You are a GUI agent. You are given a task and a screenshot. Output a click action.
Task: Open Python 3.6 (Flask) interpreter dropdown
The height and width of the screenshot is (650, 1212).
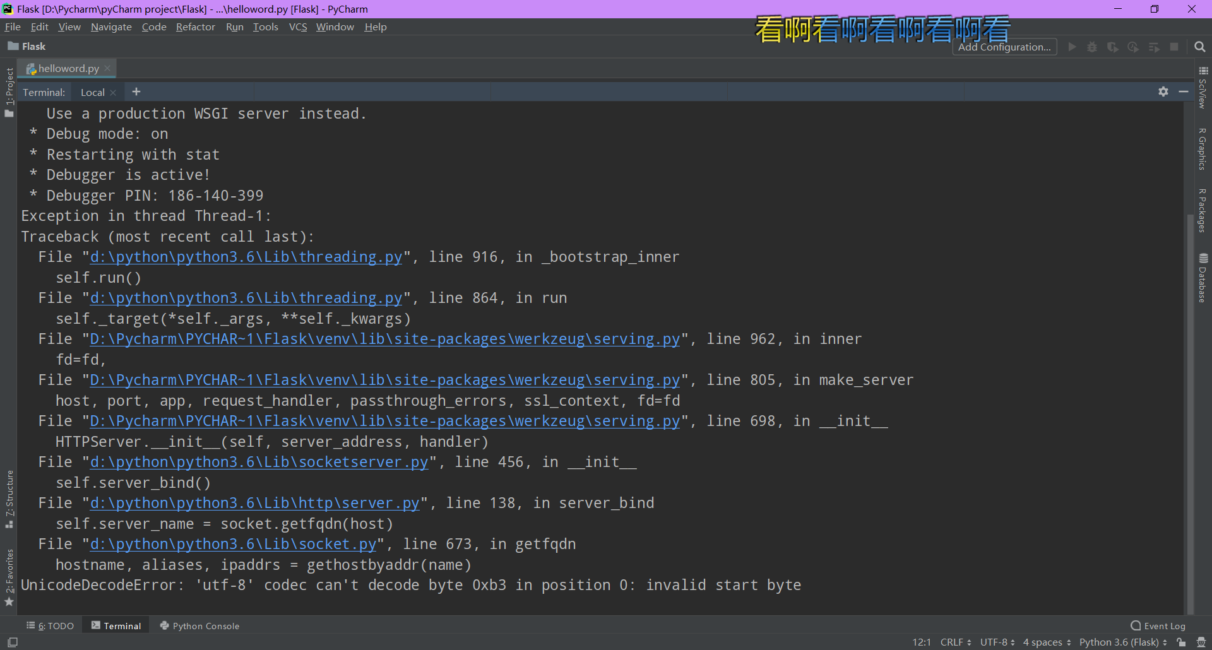pyautogui.click(x=1123, y=642)
